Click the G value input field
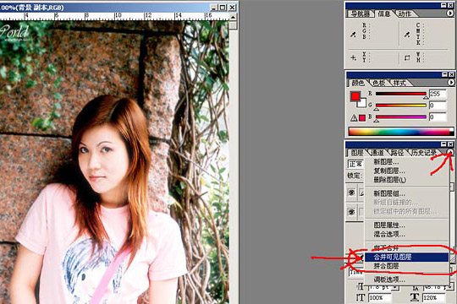457x304 pixels. click(x=438, y=106)
